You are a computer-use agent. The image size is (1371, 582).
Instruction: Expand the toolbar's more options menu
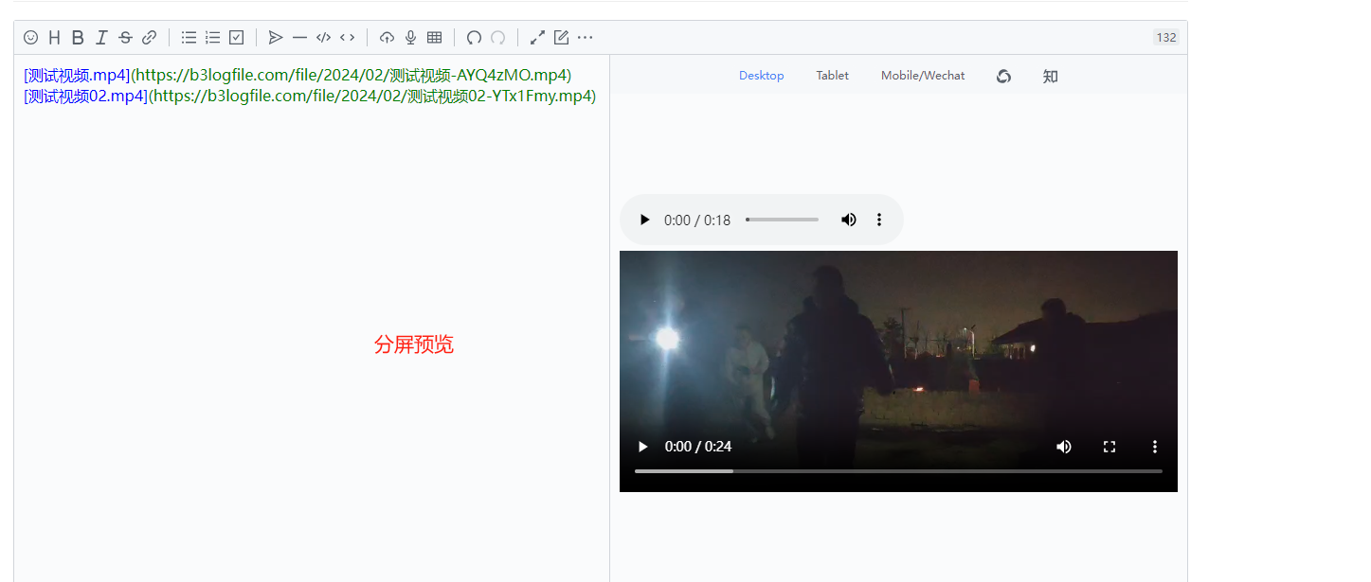(x=585, y=38)
